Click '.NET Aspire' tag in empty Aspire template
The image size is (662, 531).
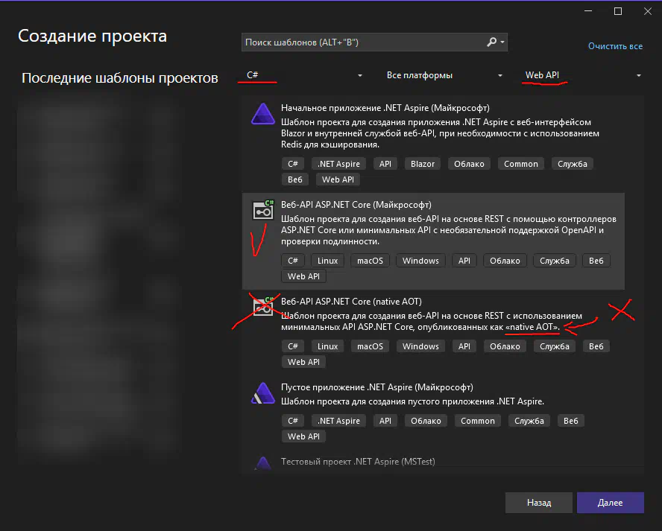click(338, 421)
